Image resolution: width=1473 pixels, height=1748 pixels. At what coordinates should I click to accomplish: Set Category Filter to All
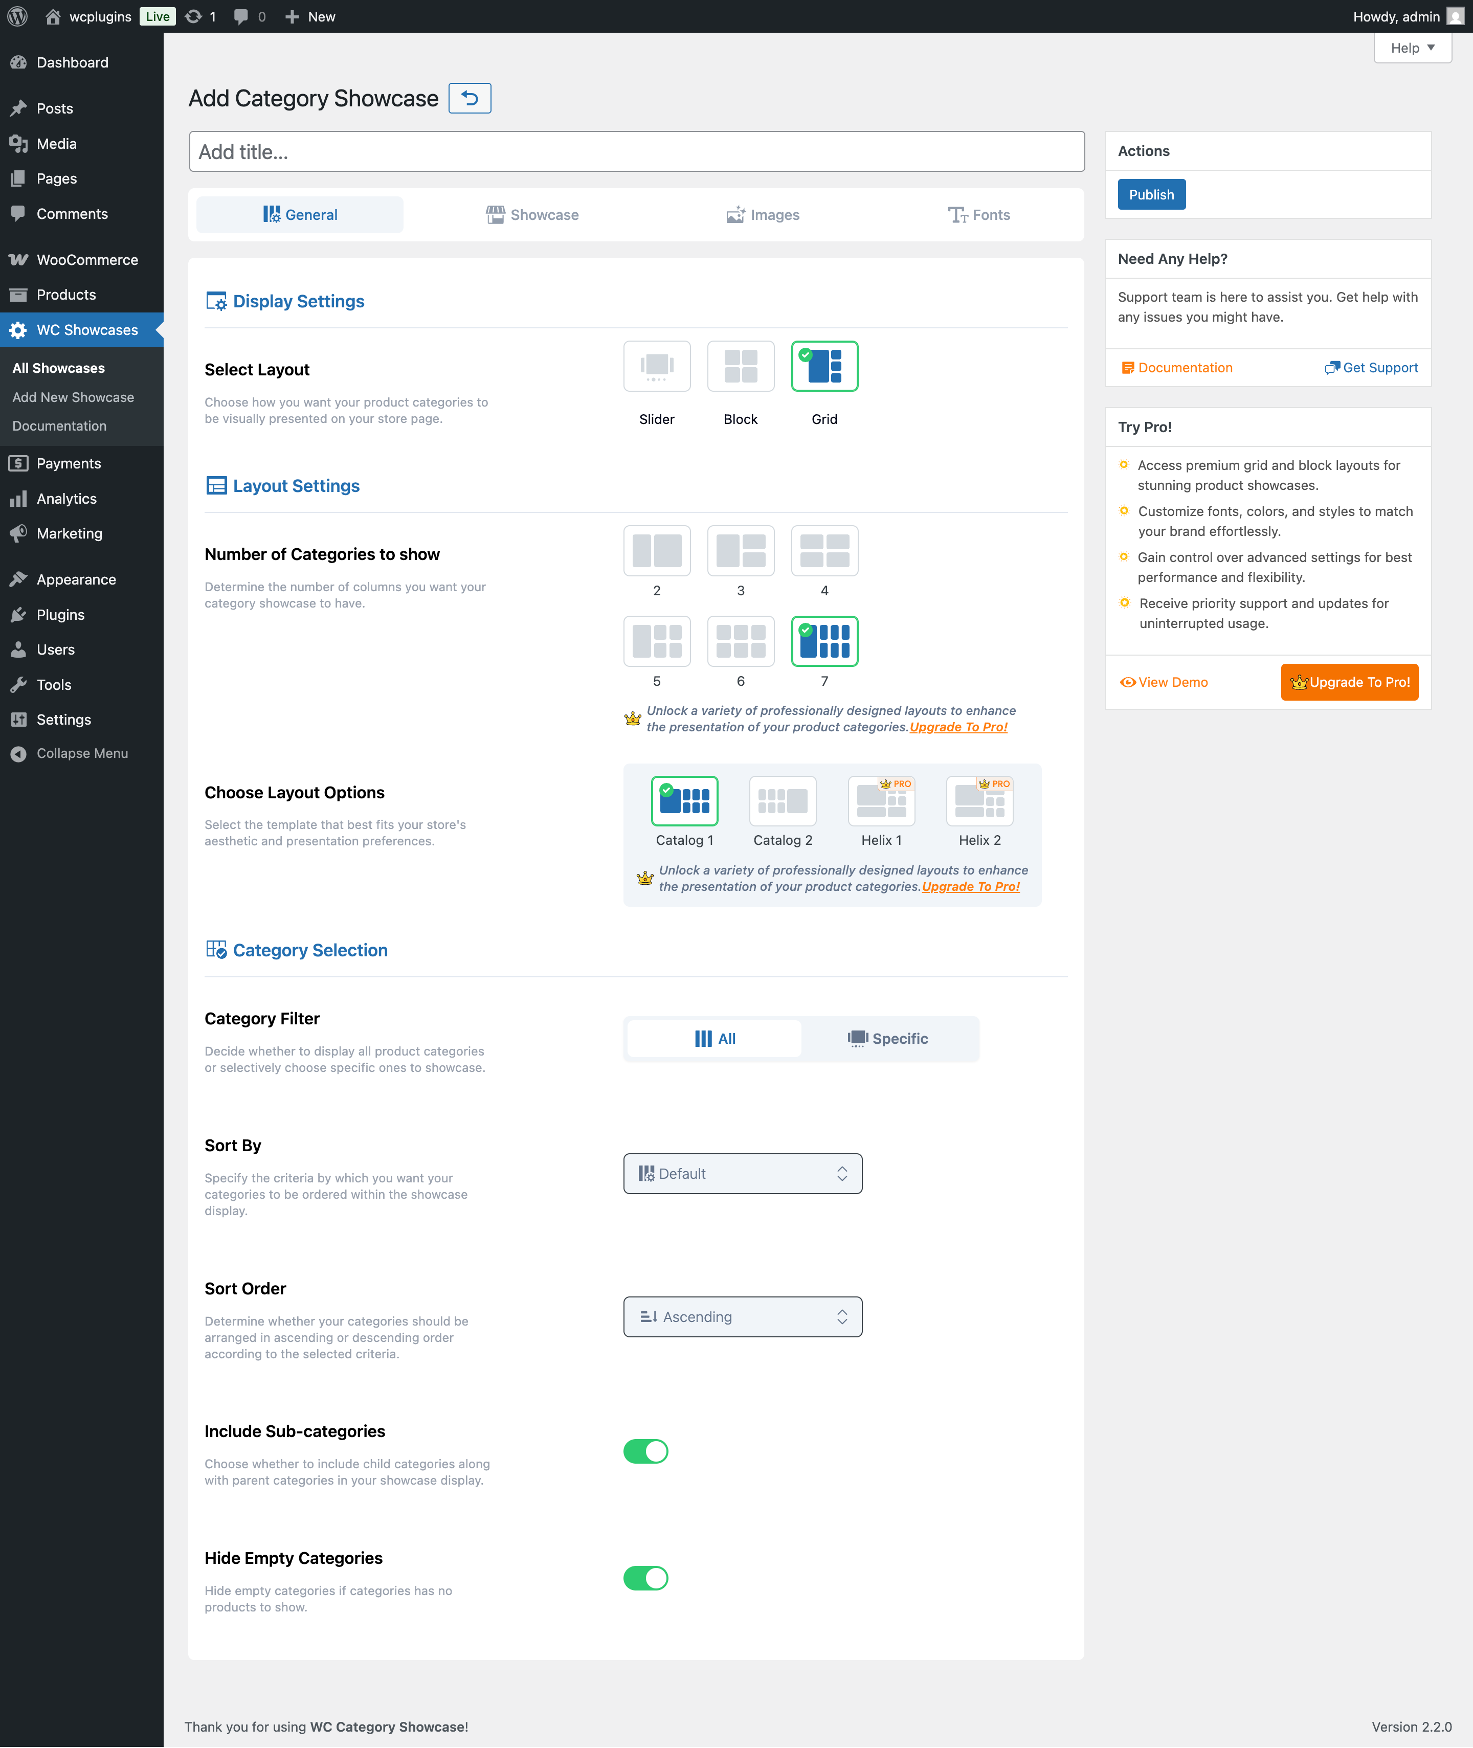(715, 1039)
